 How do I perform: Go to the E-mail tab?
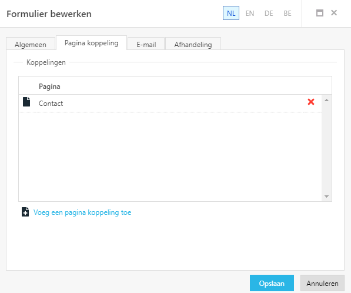[146, 44]
